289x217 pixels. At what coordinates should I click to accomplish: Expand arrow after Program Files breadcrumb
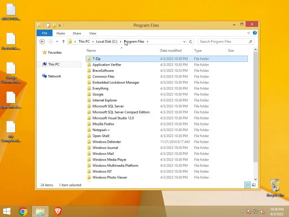click(x=147, y=42)
